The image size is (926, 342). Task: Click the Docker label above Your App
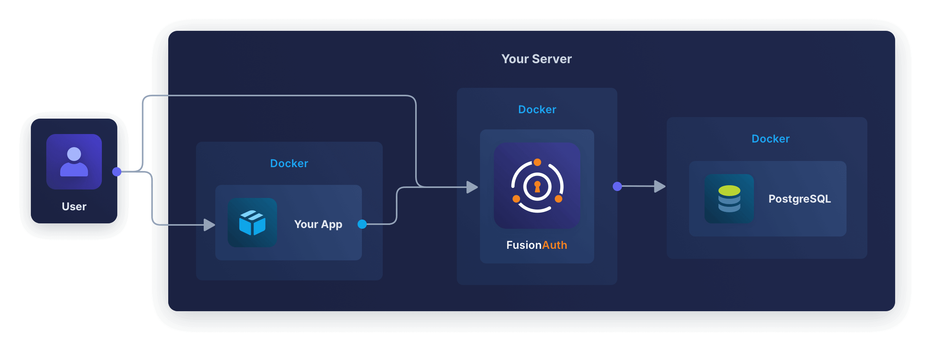pyautogui.click(x=289, y=163)
